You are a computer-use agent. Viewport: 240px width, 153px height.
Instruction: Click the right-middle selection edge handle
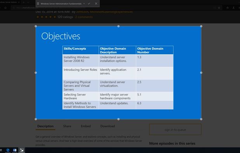click(201, 73)
